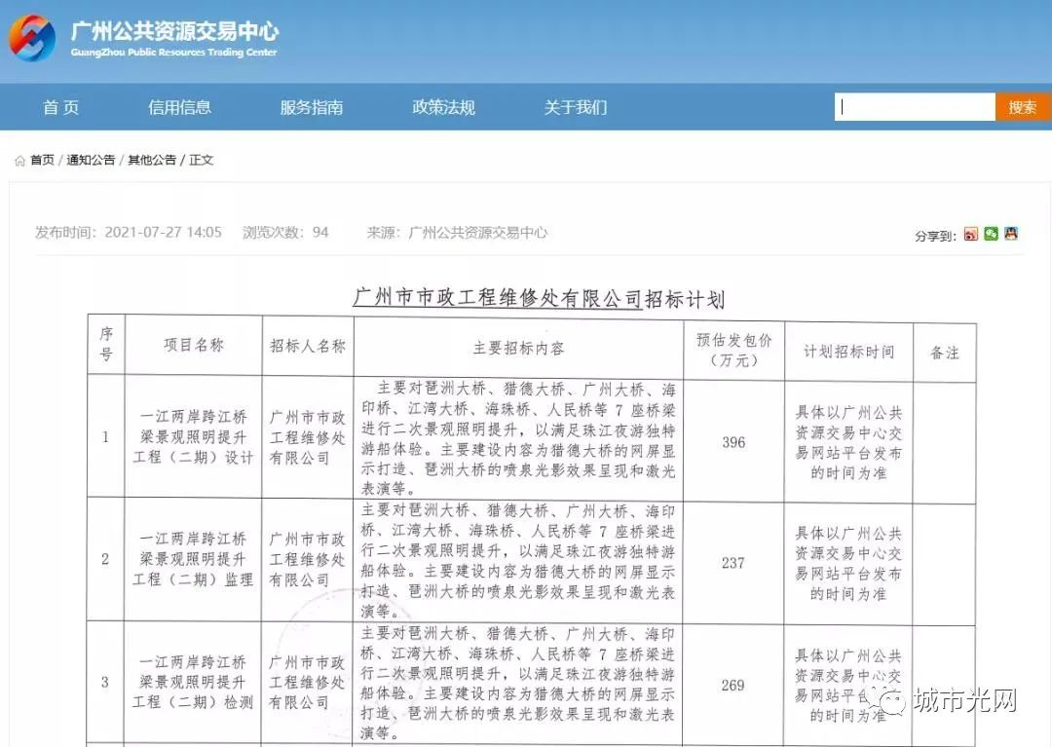The image size is (1052, 747).
Task: Go to 服务指南 in the navigation bar
Action: coord(311,107)
